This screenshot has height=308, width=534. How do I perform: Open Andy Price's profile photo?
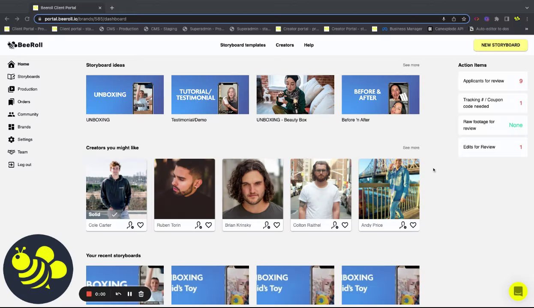389,189
